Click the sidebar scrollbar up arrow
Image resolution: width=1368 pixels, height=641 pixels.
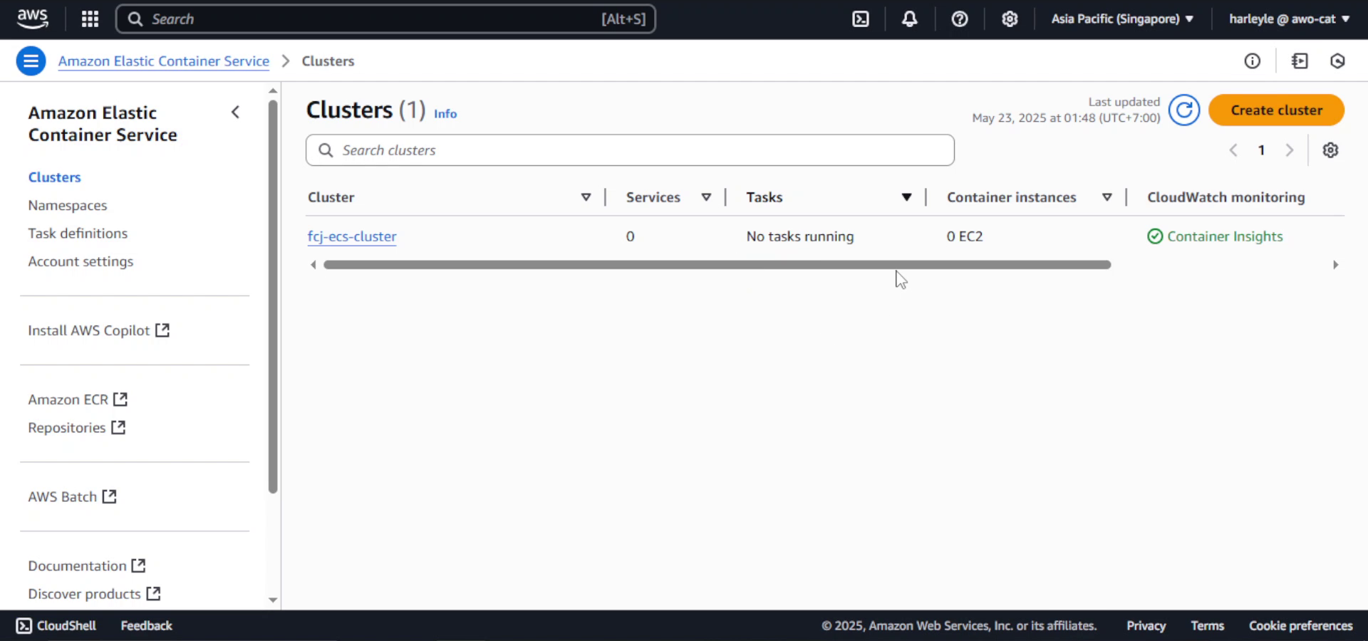coord(273,91)
